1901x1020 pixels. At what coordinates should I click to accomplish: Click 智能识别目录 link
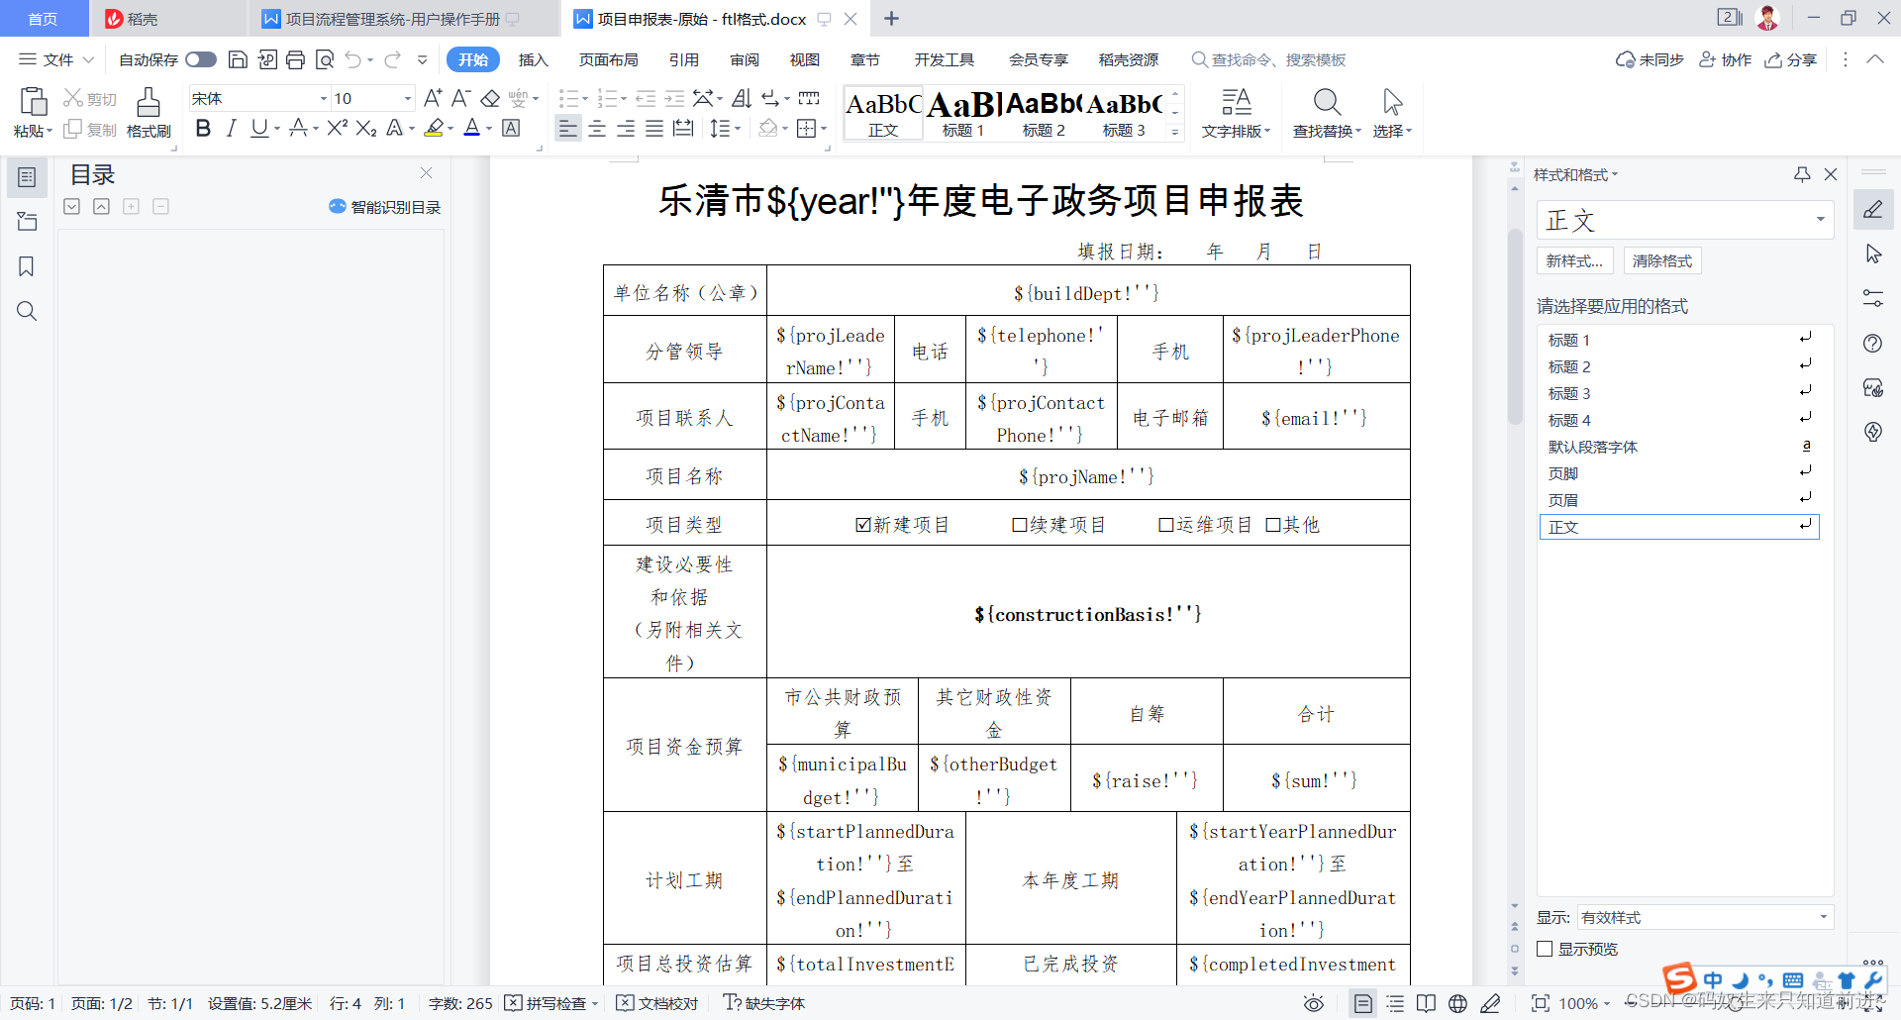point(385,207)
